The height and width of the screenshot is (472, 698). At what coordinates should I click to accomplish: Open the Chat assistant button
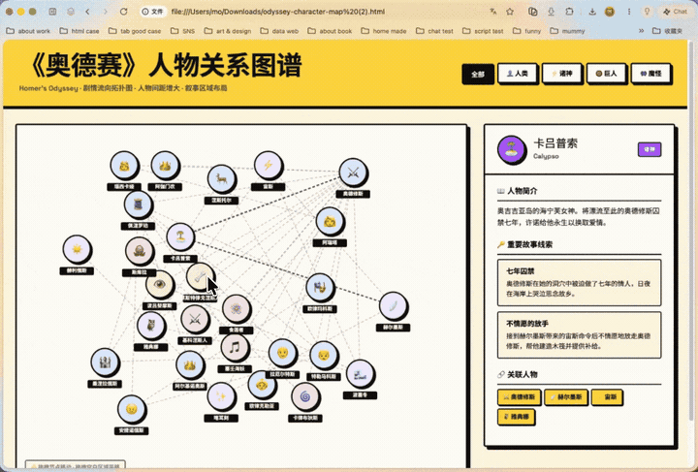pos(676,12)
